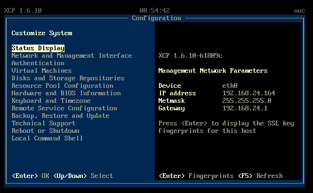Select the Status Display menu entry

(x=38, y=48)
